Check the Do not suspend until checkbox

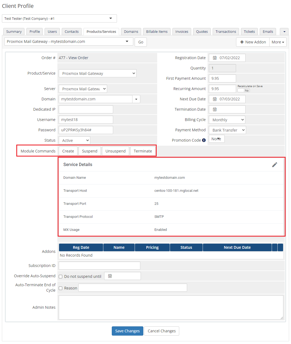(x=61, y=277)
